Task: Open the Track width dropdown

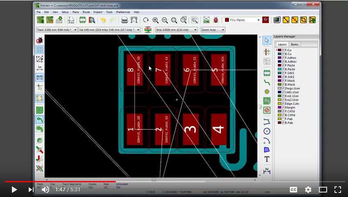Action: (x=57, y=30)
